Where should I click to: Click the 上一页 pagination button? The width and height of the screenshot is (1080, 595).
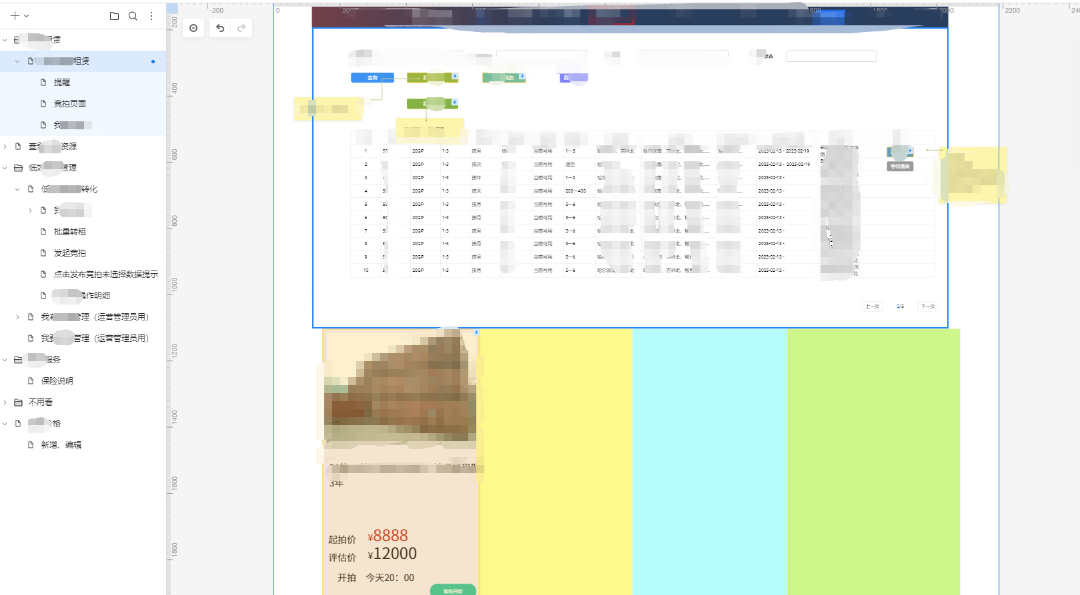(873, 306)
